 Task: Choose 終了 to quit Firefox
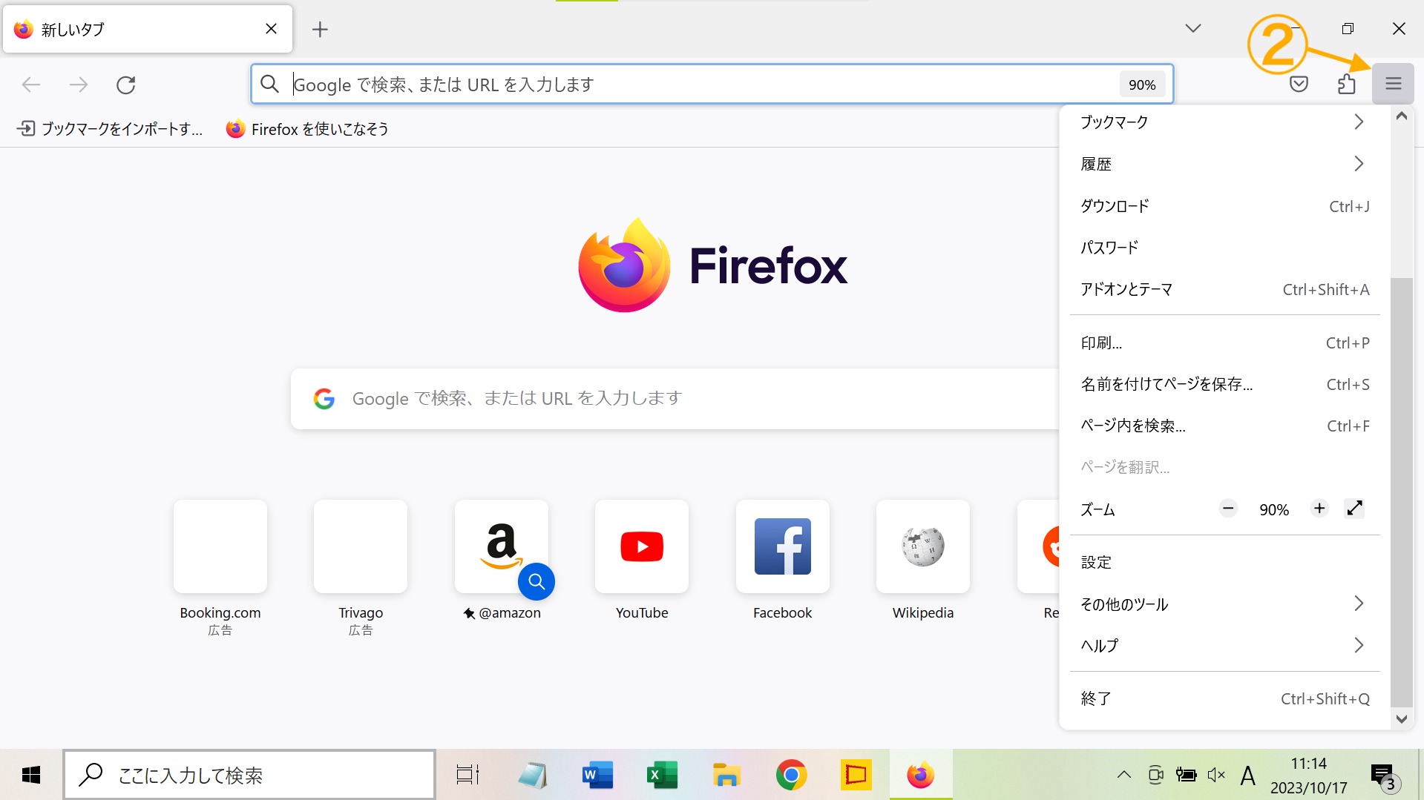[x=1224, y=698]
